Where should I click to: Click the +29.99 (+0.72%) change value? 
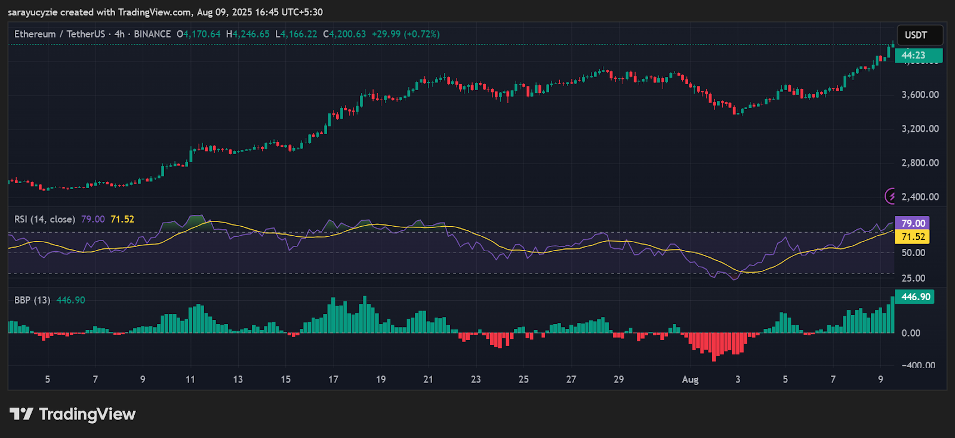pos(405,34)
